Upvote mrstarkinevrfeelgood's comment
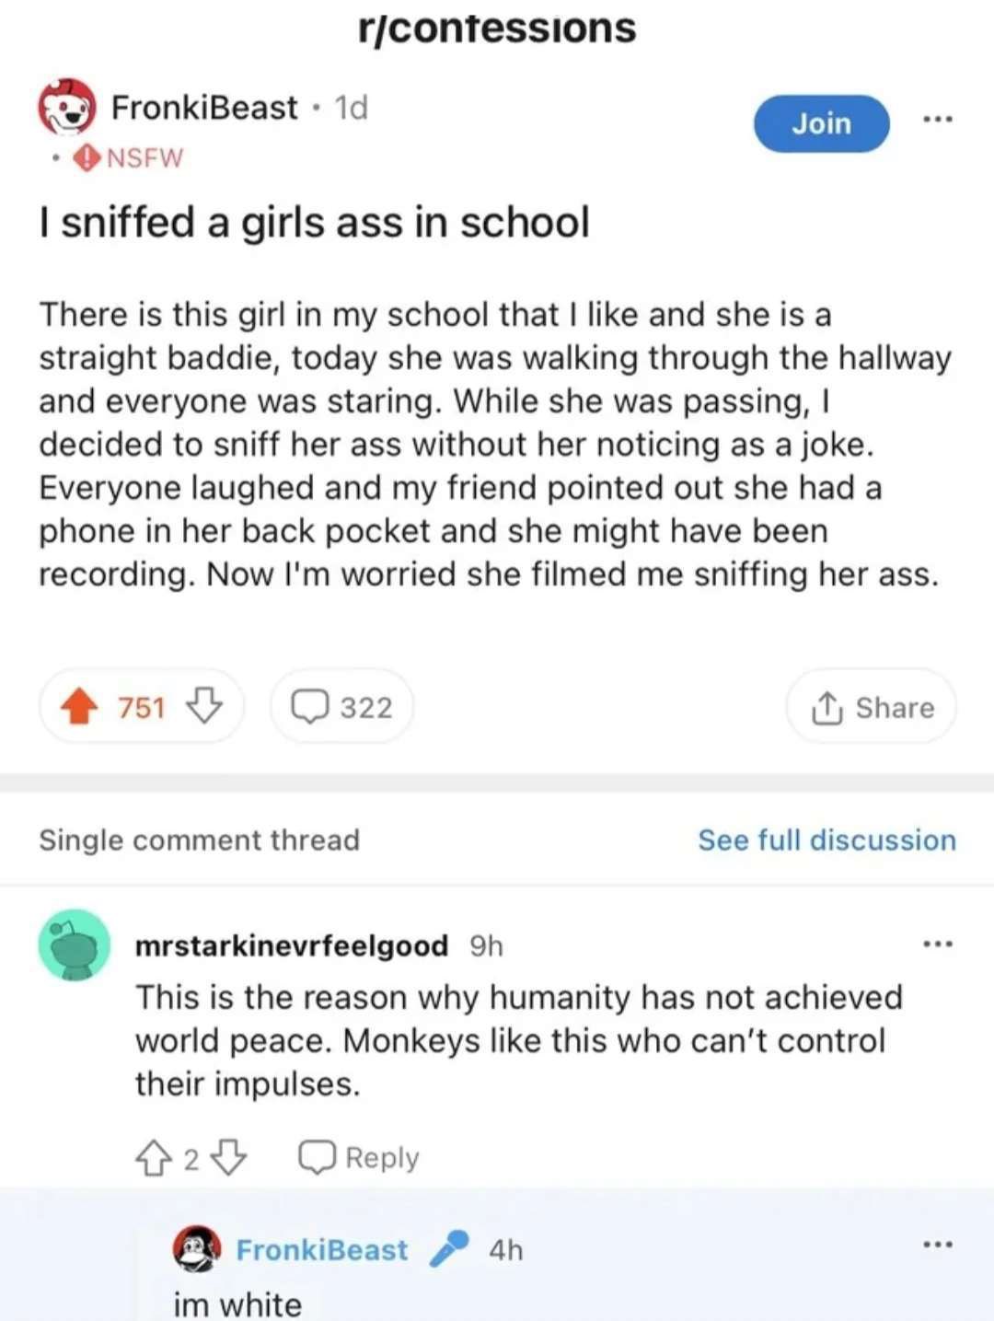 point(153,1158)
